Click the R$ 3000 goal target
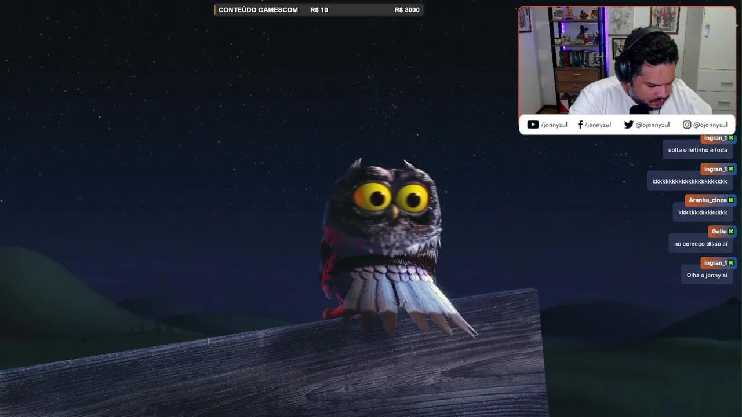742x417 pixels. [x=407, y=10]
